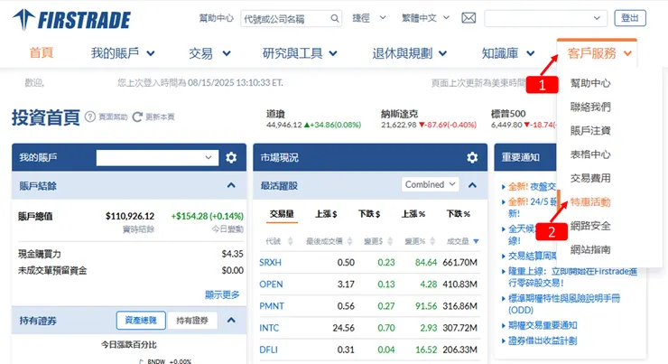668x364 pixels.
Task: Switch to the 上漲$ tab
Action: point(326,214)
